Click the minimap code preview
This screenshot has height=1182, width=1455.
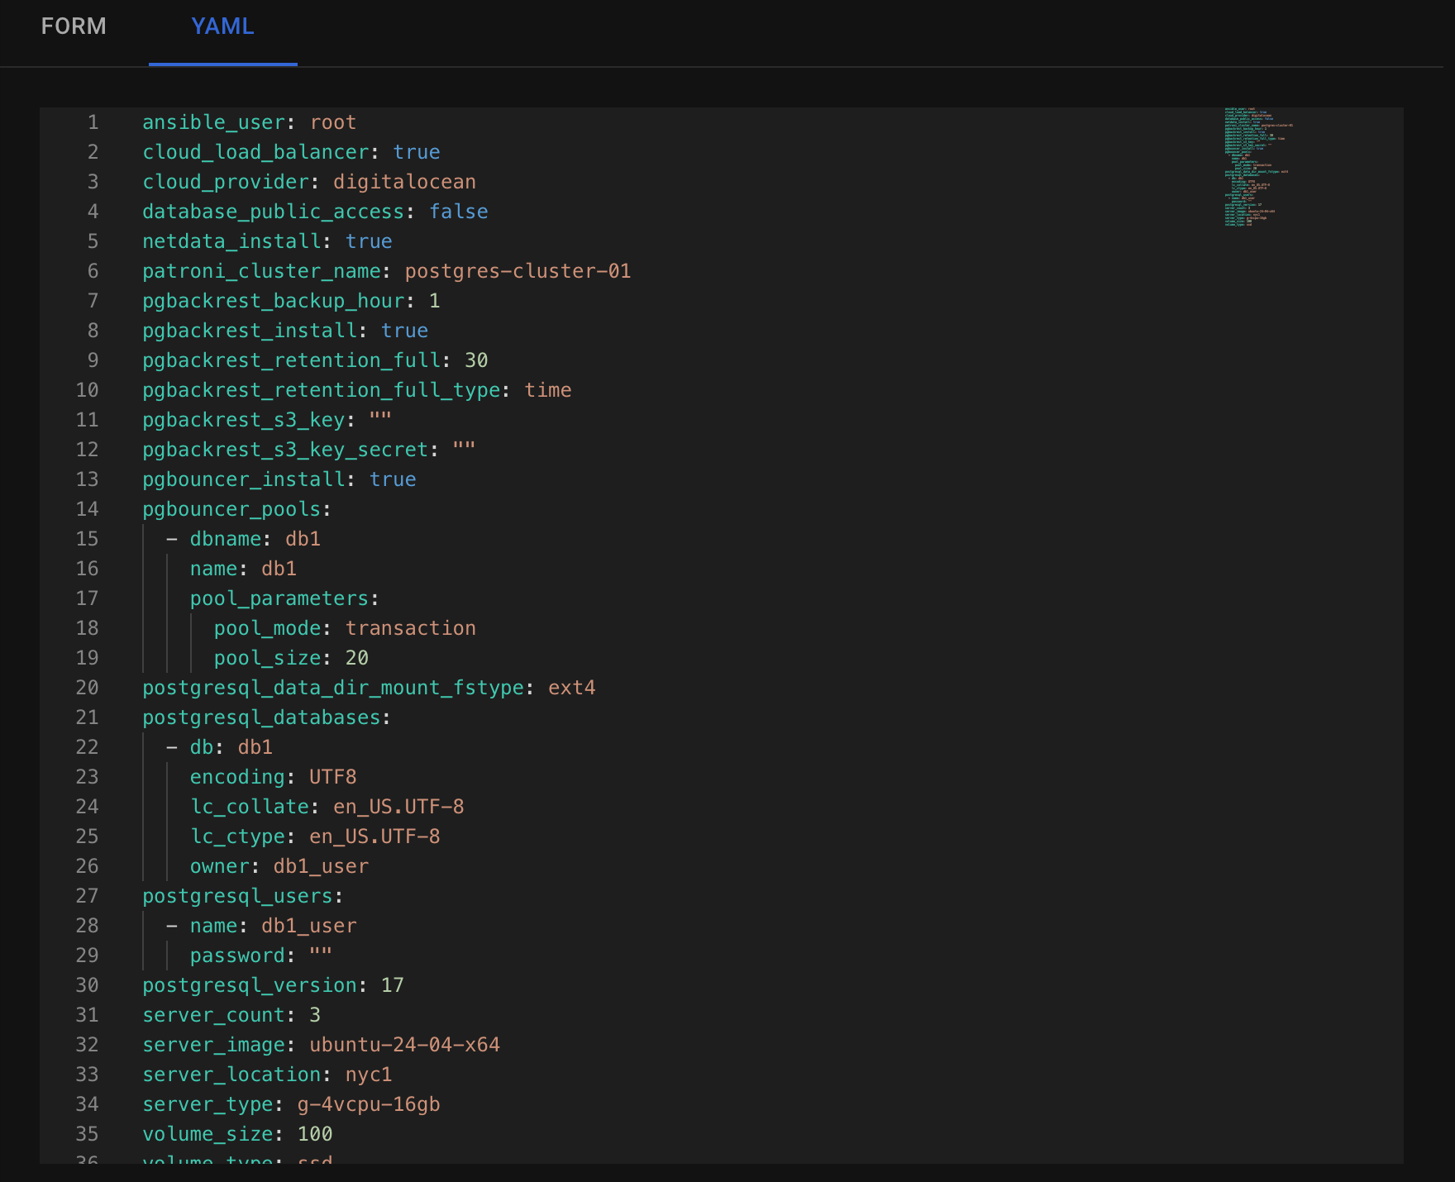[1257, 167]
